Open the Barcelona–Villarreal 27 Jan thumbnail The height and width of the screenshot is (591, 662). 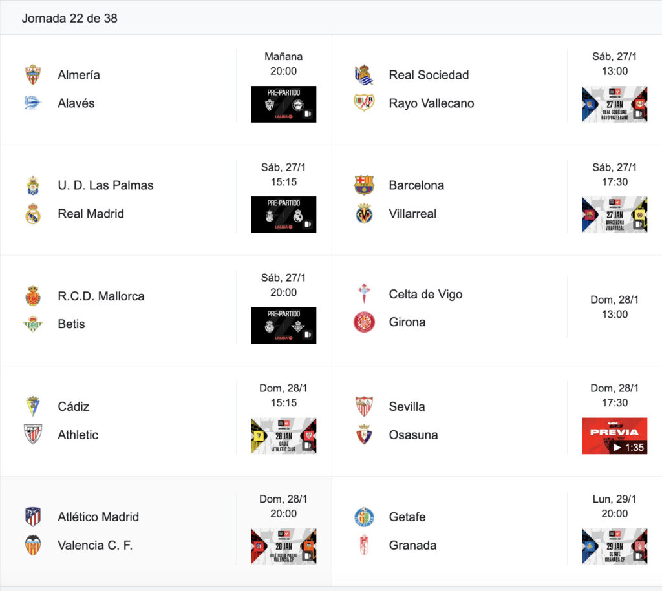point(614,214)
